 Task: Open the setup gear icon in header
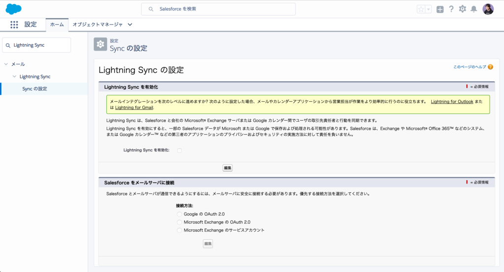pos(463,9)
